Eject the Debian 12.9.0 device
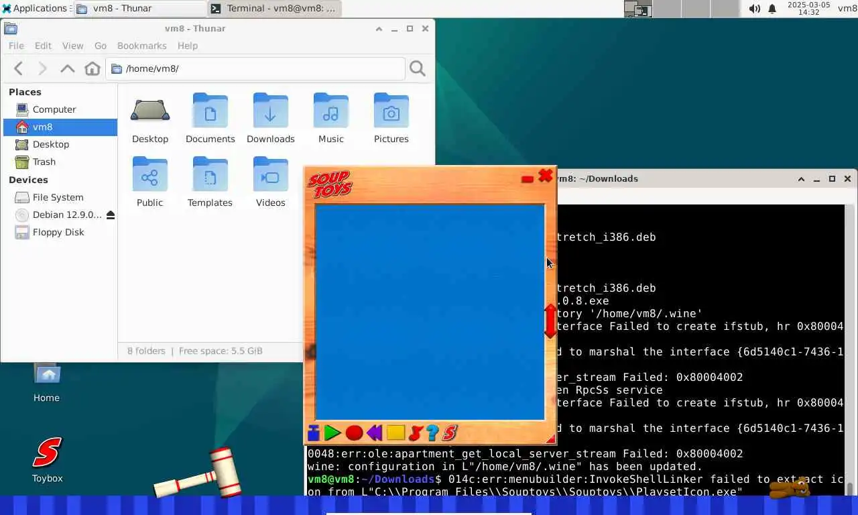Viewport: 858px width, 515px height. click(111, 215)
